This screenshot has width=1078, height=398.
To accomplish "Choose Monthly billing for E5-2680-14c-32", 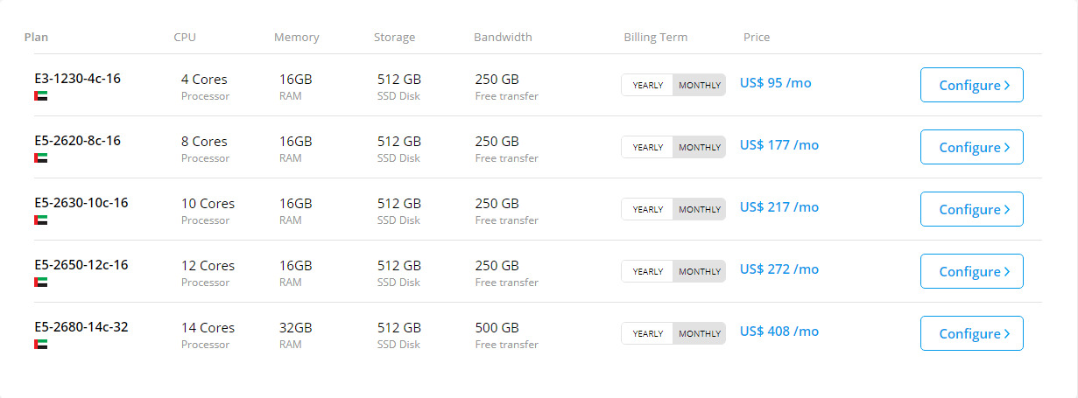I will pos(700,333).
